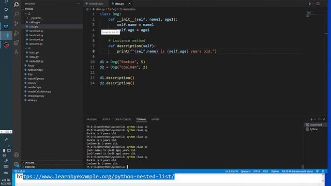Expand the Timeline section
This screenshot has height=186, width=331.
click(30, 167)
